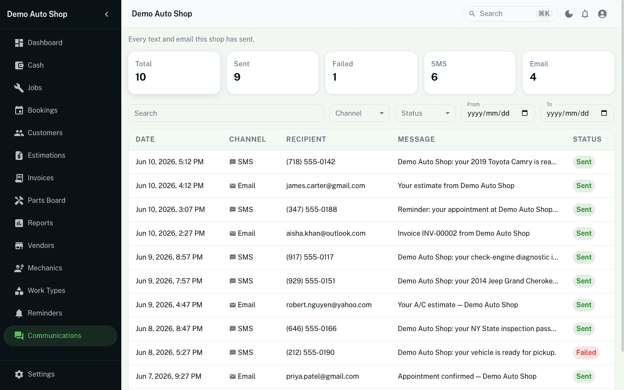Click phone number (212) 555-0190
Screen dimensions: 624x390
tap(310, 352)
